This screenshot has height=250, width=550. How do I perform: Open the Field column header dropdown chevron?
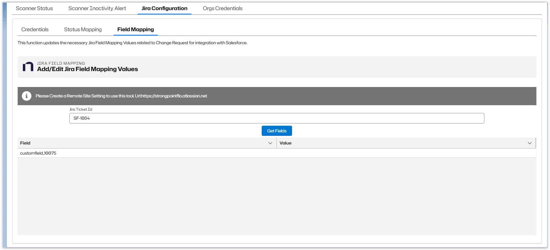pyautogui.click(x=270, y=143)
